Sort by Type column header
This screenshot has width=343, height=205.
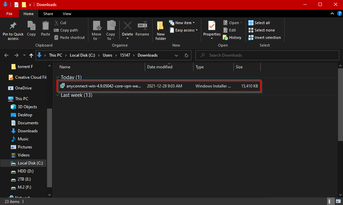click(200, 67)
